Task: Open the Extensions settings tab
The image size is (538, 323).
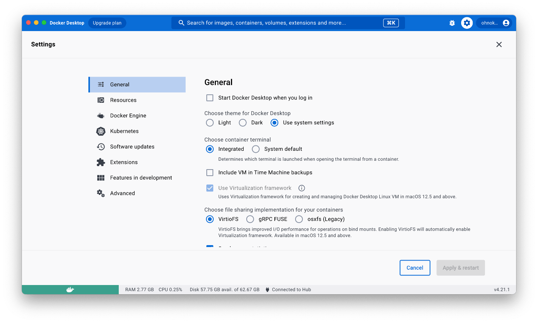Action: click(137, 162)
